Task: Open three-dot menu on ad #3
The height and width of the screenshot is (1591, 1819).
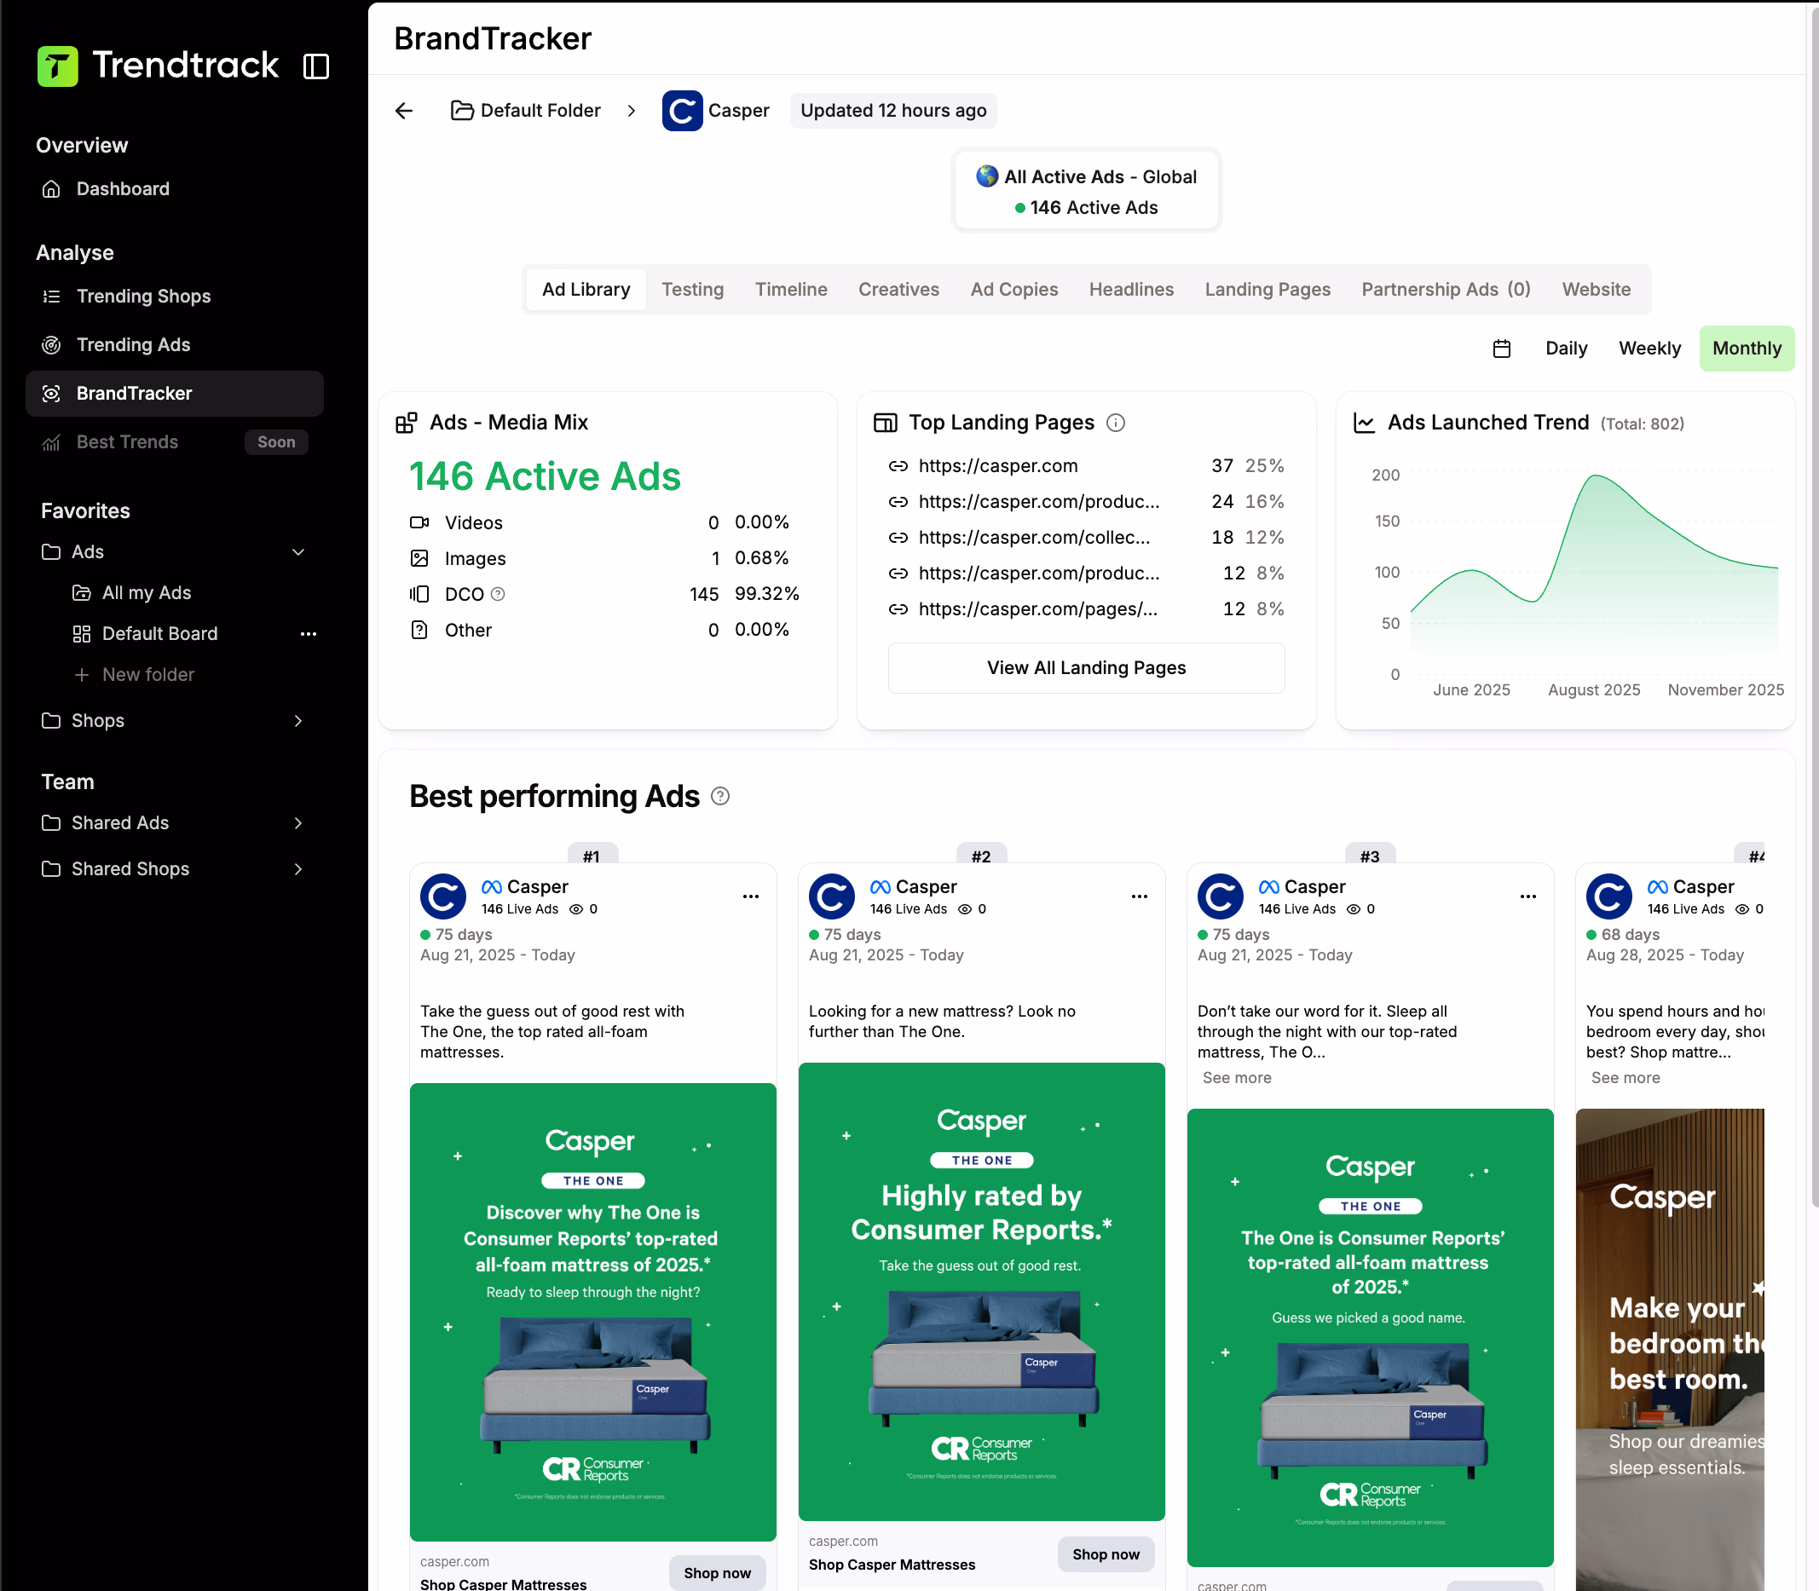Action: tap(1527, 896)
